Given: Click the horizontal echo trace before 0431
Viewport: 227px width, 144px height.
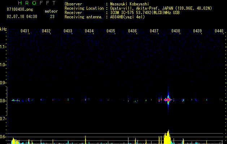Looking at the screenshot, I should coord(15,100).
